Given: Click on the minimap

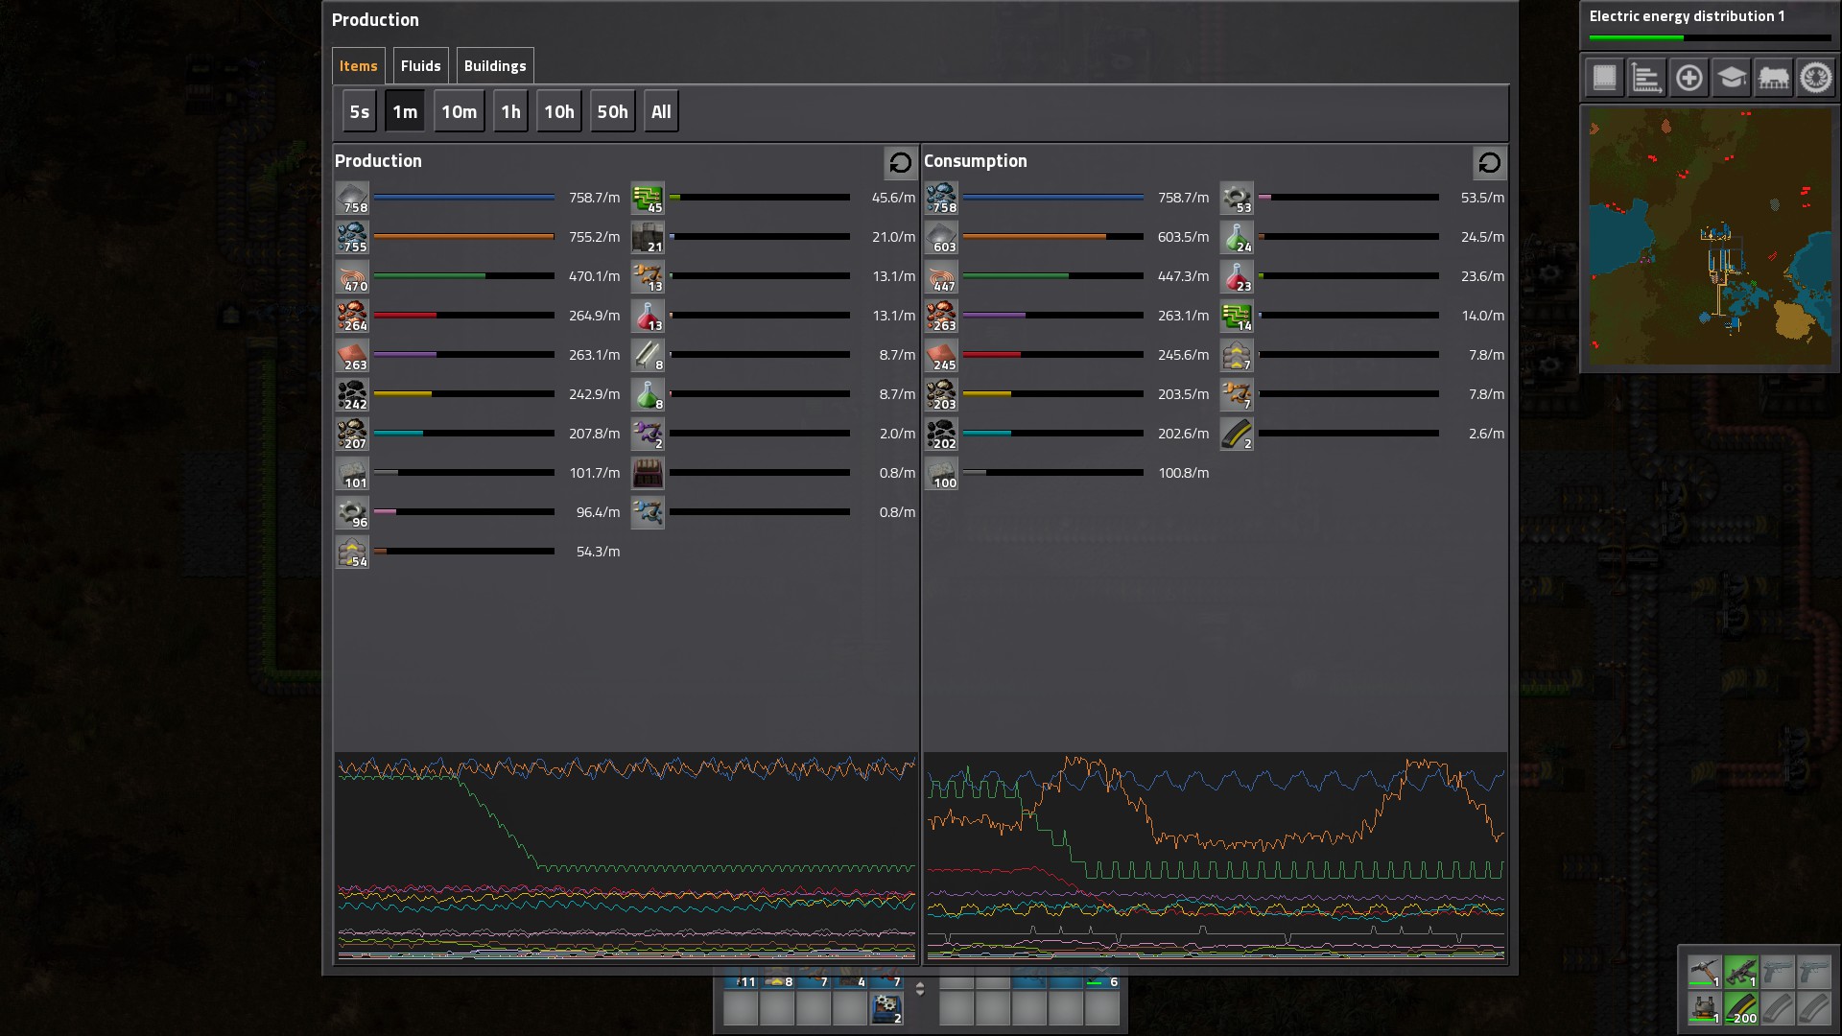Looking at the screenshot, I should pos(1710,236).
